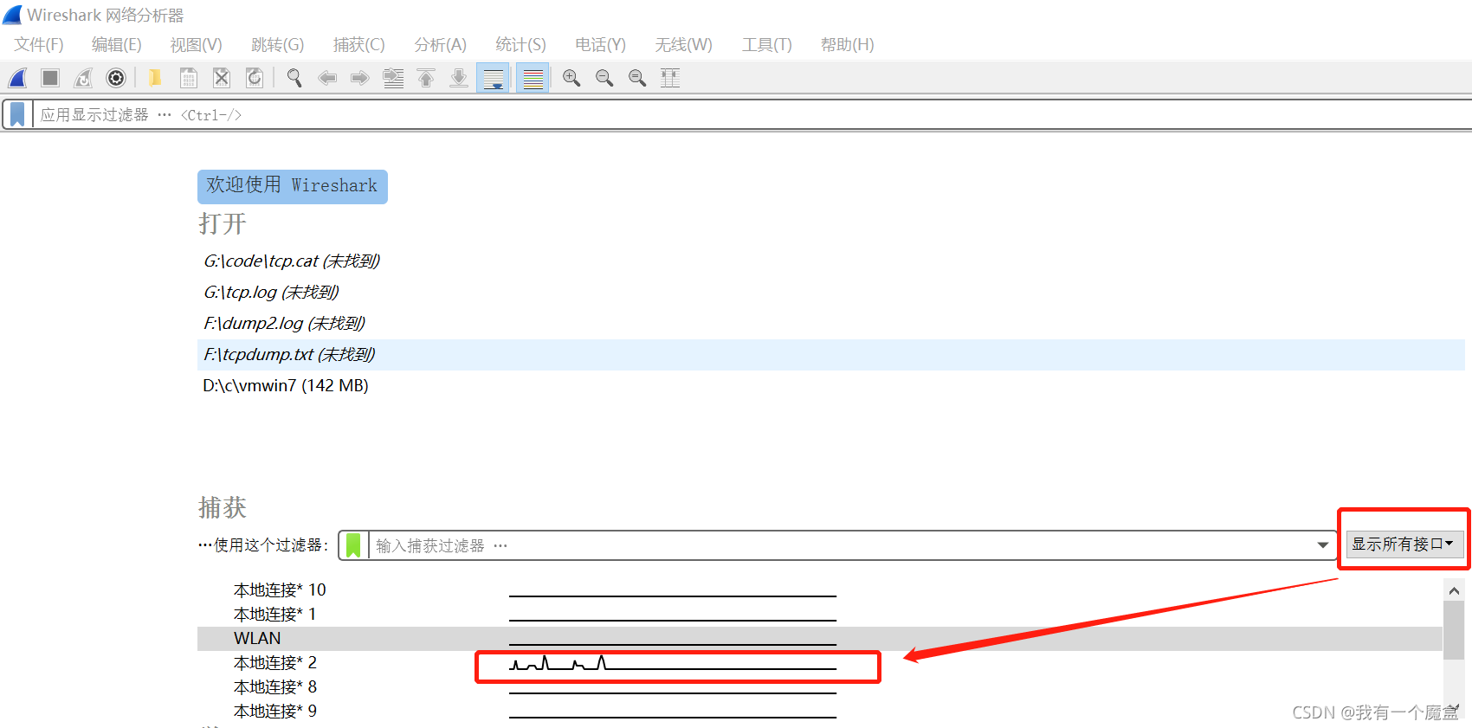The height and width of the screenshot is (728, 1472).
Task: Select the 本地连接* 1 interface
Action: click(x=274, y=614)
